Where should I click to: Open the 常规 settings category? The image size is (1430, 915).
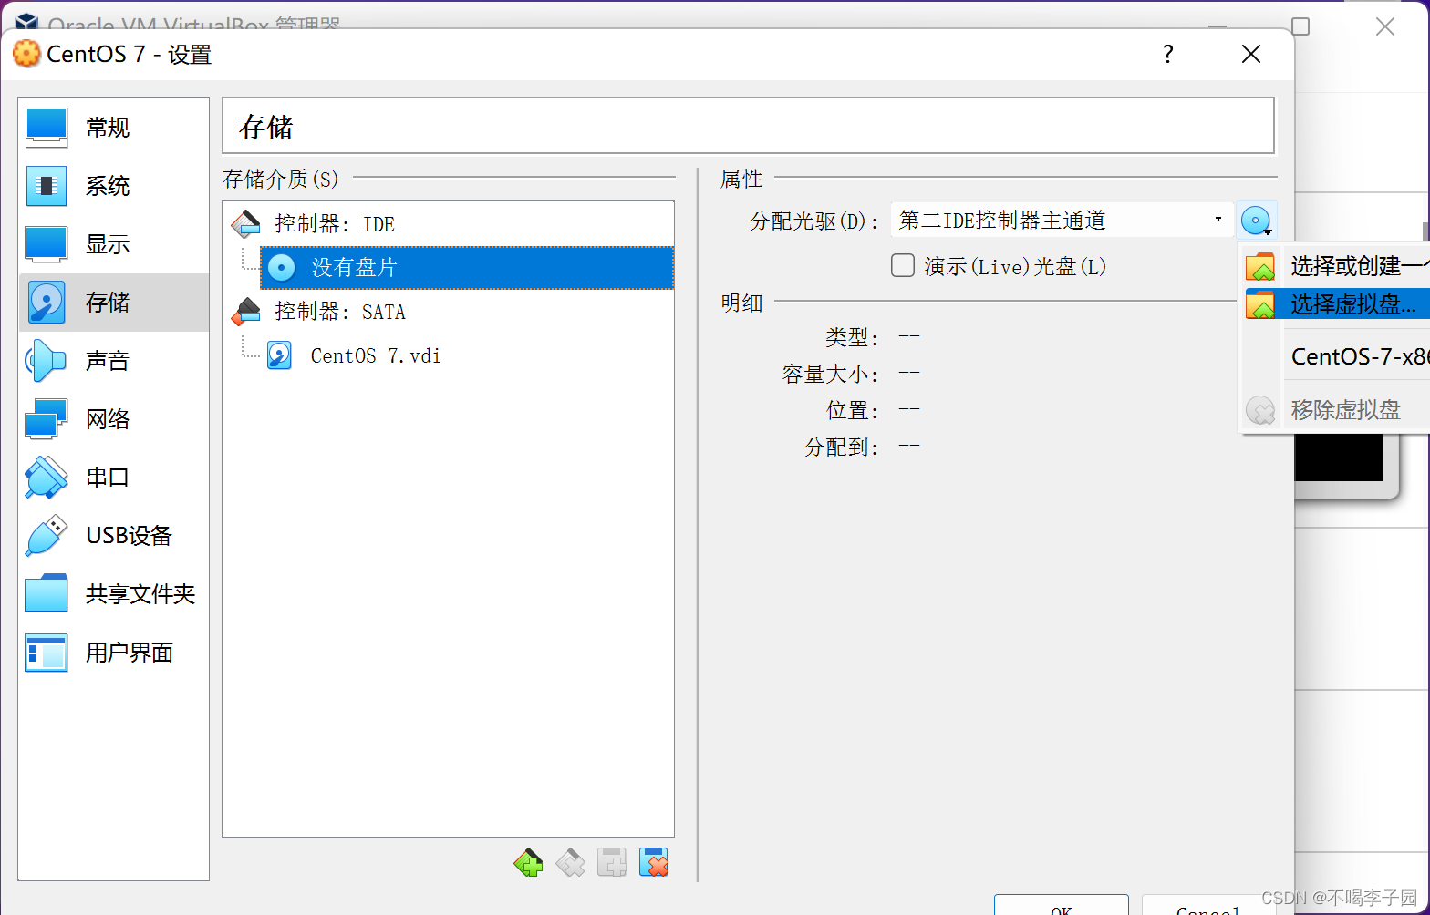point(113,128)
